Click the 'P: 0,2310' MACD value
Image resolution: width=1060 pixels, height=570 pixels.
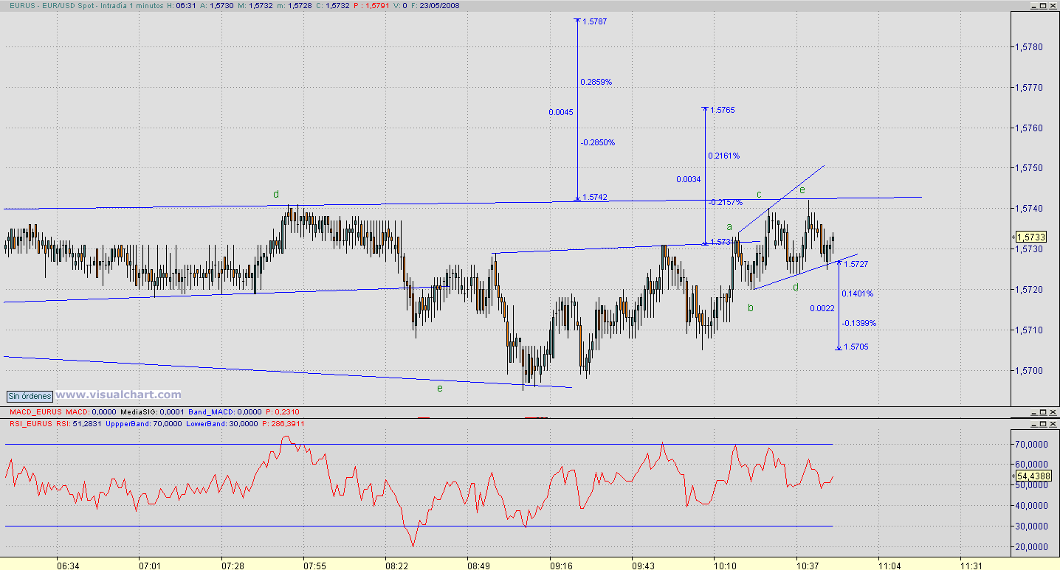point(281,411)
